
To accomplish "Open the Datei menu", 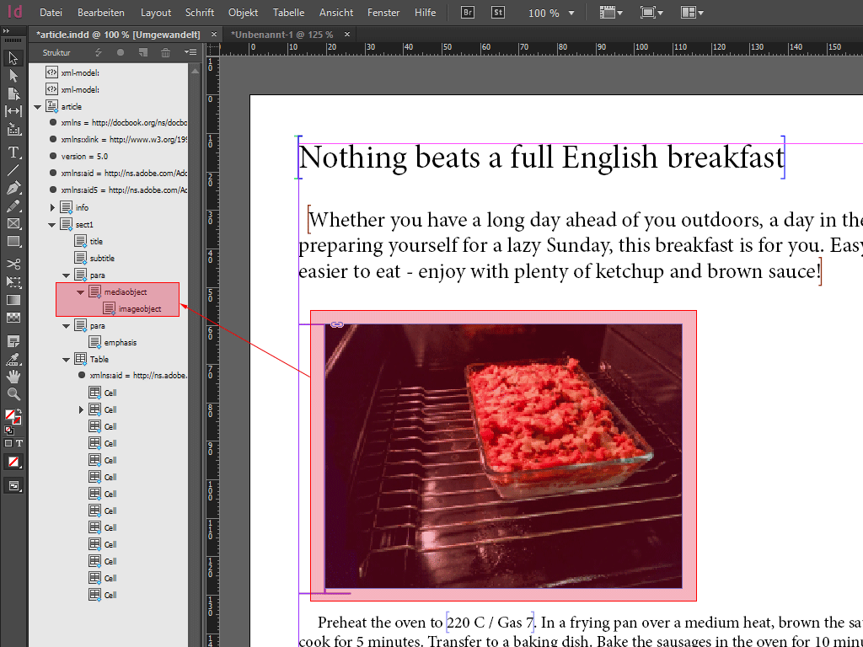I will [51, 12].
